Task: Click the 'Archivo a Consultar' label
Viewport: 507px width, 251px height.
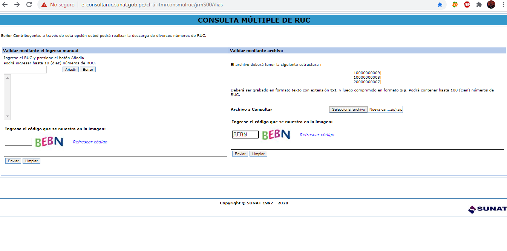Action: point(251,110)
